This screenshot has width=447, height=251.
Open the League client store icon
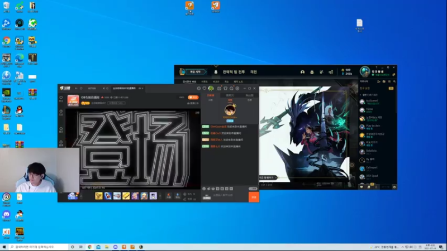point(331,72)
